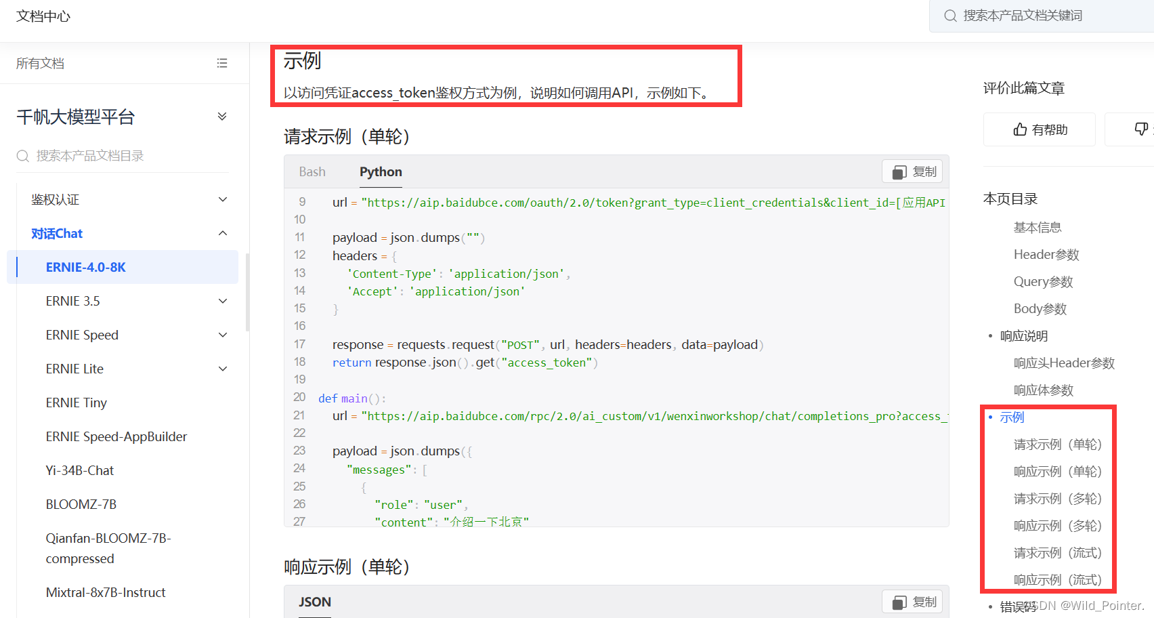Click the magnifier icon in the top search bar

pos(951,16)
